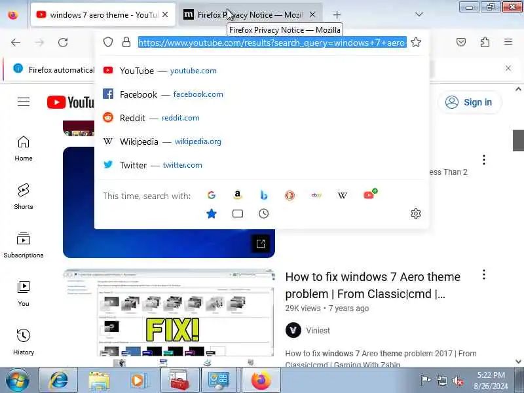Viewport: 524px width, 393px height.
Task: Search with Wikipedia engine icon
Action: click(342, 195)
